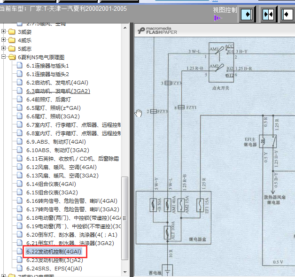
Task: Select 6.22发动机控制(4GAI) item
Action: coord(54,252)
